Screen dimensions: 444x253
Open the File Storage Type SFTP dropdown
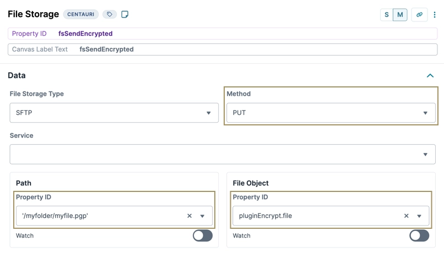point(114,113)
